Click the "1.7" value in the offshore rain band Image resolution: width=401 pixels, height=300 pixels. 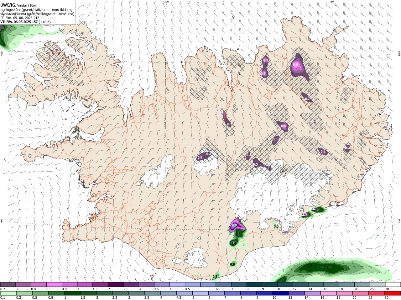click(x=326, y=267)
